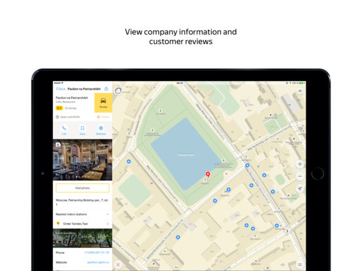Open the street panorama thumbnail

coord(83,238)
